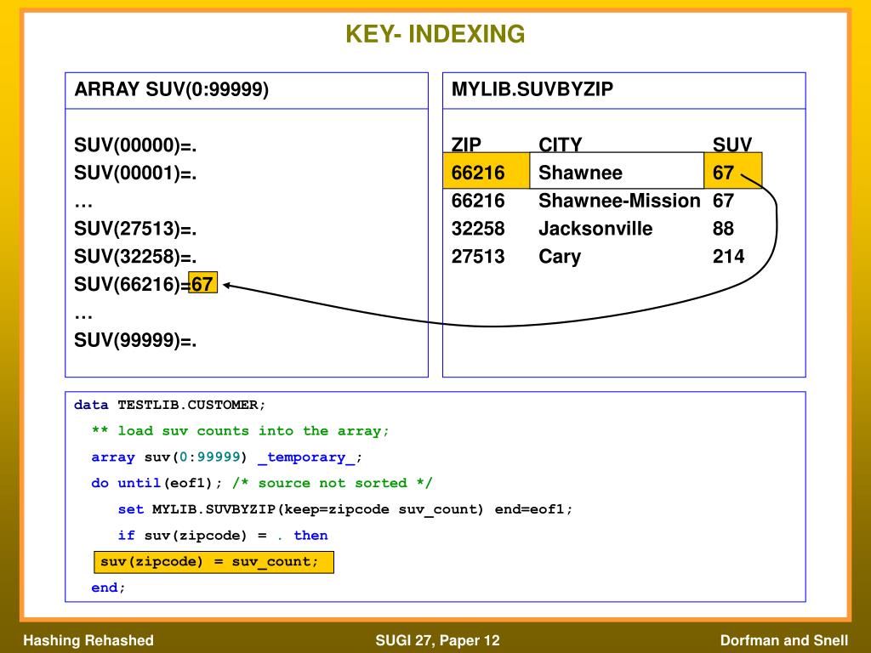
Task: Click the set MYLIB.SUVBYZIP code line
Action: (x=345, y=509)
